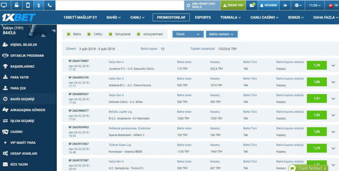This screenshot has height=171, width=339.
Task: Click the green 1,78 odds button
Action: (317, 65)
